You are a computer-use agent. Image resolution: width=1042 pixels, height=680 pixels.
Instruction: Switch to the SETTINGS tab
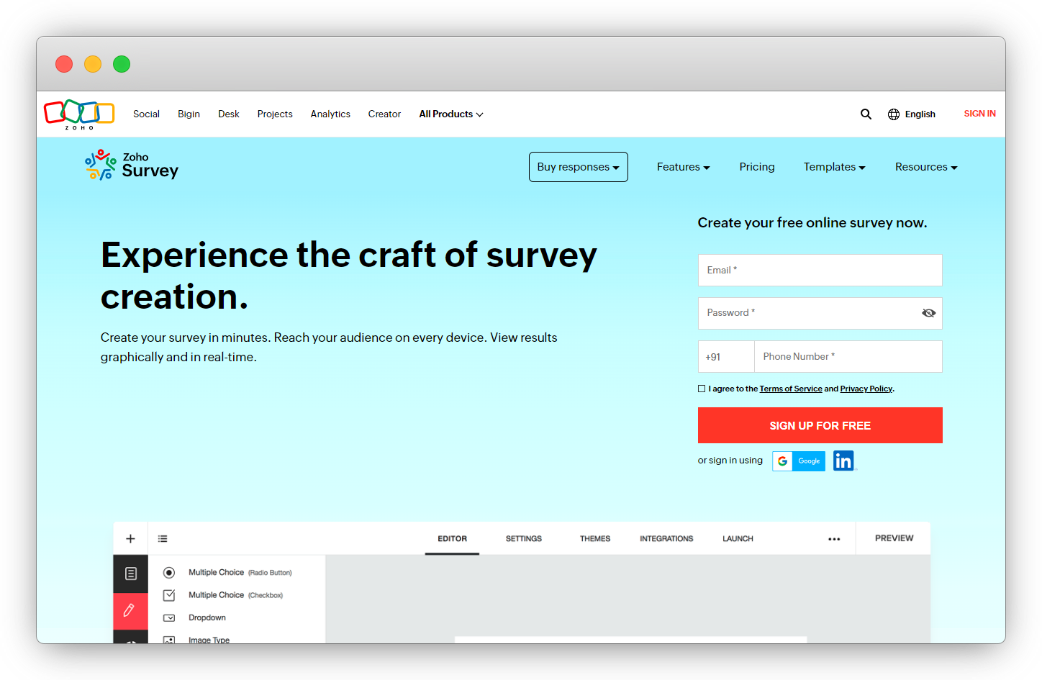[524, 539]
